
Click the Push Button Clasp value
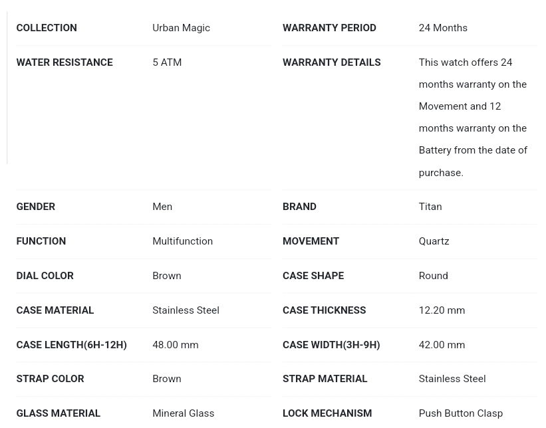[461, 413]
